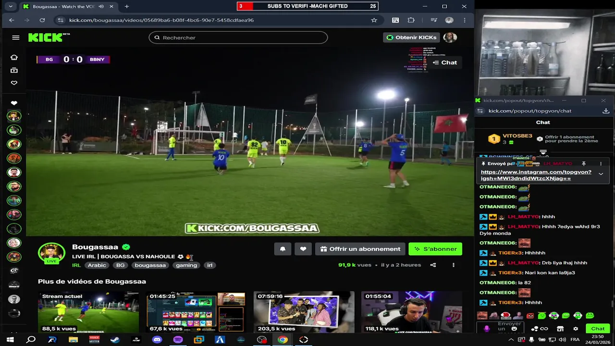Open the chat shop storefront icon
This screenshot has height=346, width=615.
[560, 329]
